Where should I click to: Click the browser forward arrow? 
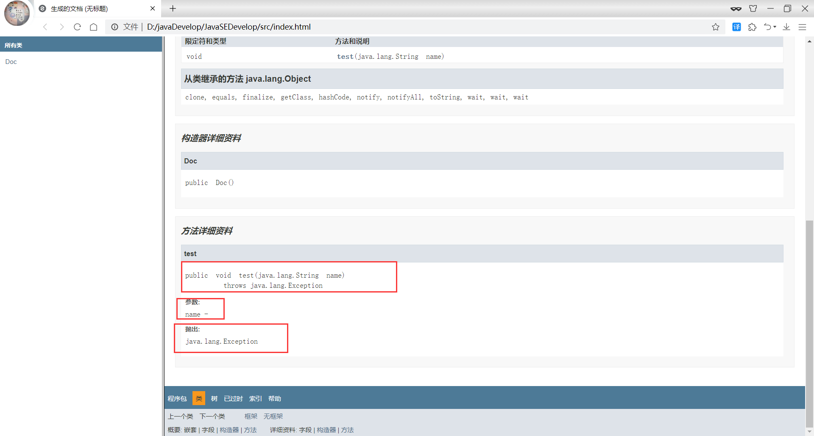(x=61, y=27)
